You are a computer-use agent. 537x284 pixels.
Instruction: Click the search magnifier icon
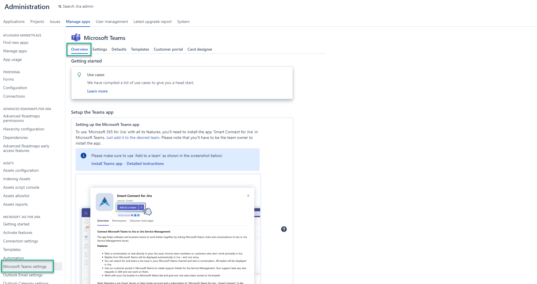coord(60,7)
